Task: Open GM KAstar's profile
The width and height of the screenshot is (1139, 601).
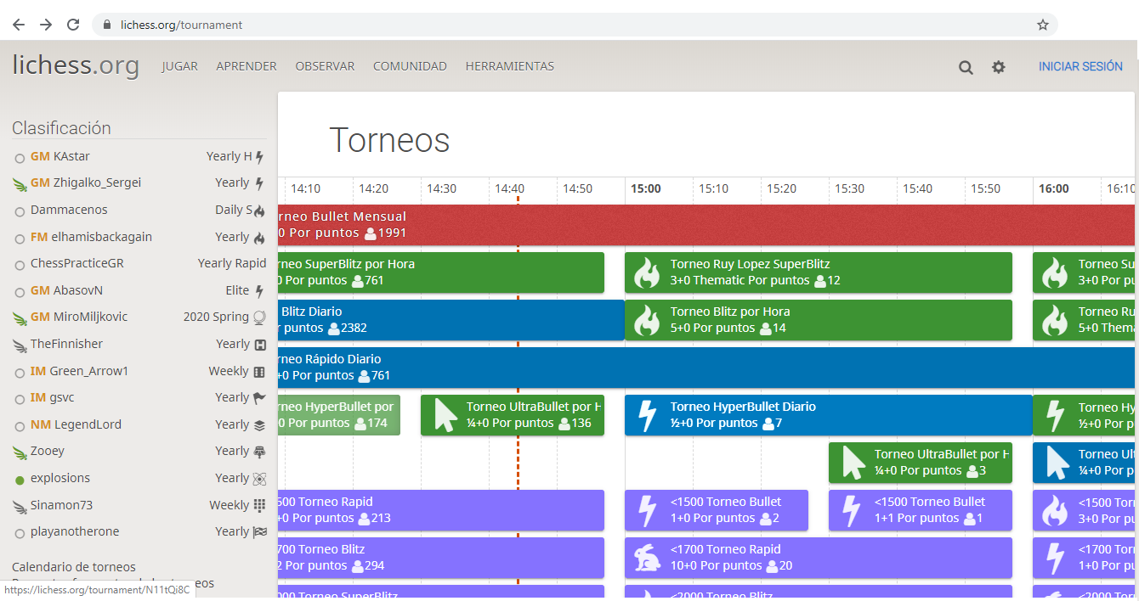Action: pyautogui.click(x=60, y=156)
